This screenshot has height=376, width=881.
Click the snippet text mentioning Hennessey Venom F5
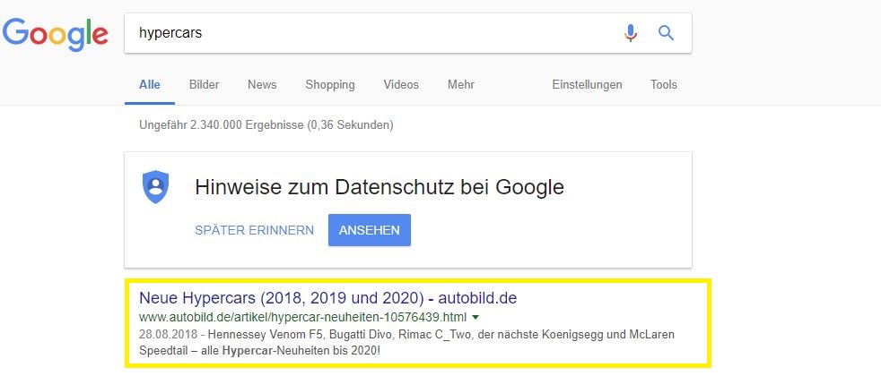406,343
